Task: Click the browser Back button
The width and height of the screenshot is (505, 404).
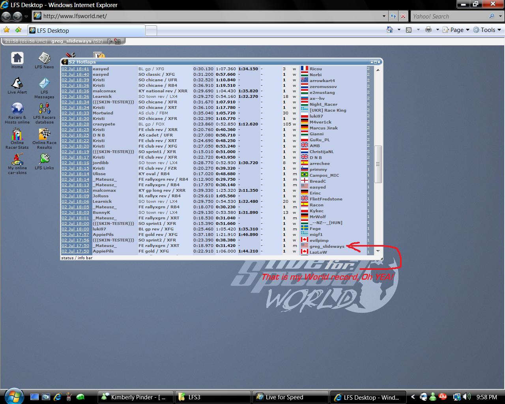Action: tap(6, 16)
